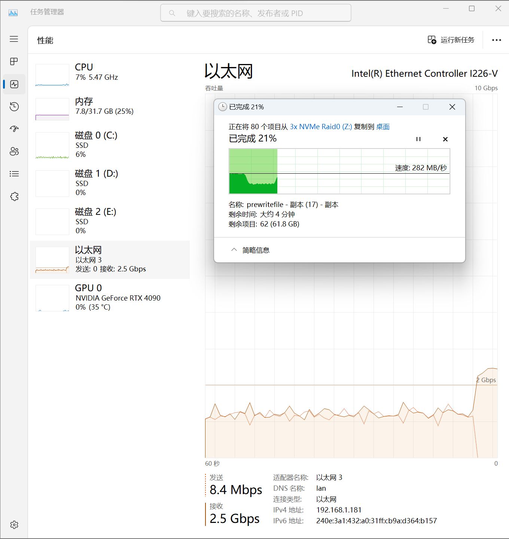Click 剩余时间: 大约 4 分钟 text

[262, 214]
